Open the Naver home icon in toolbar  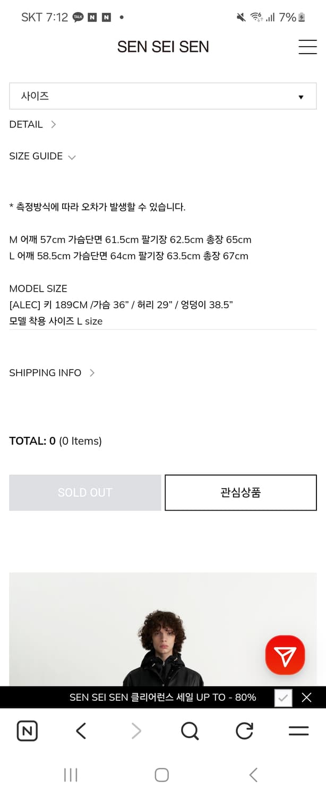[x=27, y=731]
